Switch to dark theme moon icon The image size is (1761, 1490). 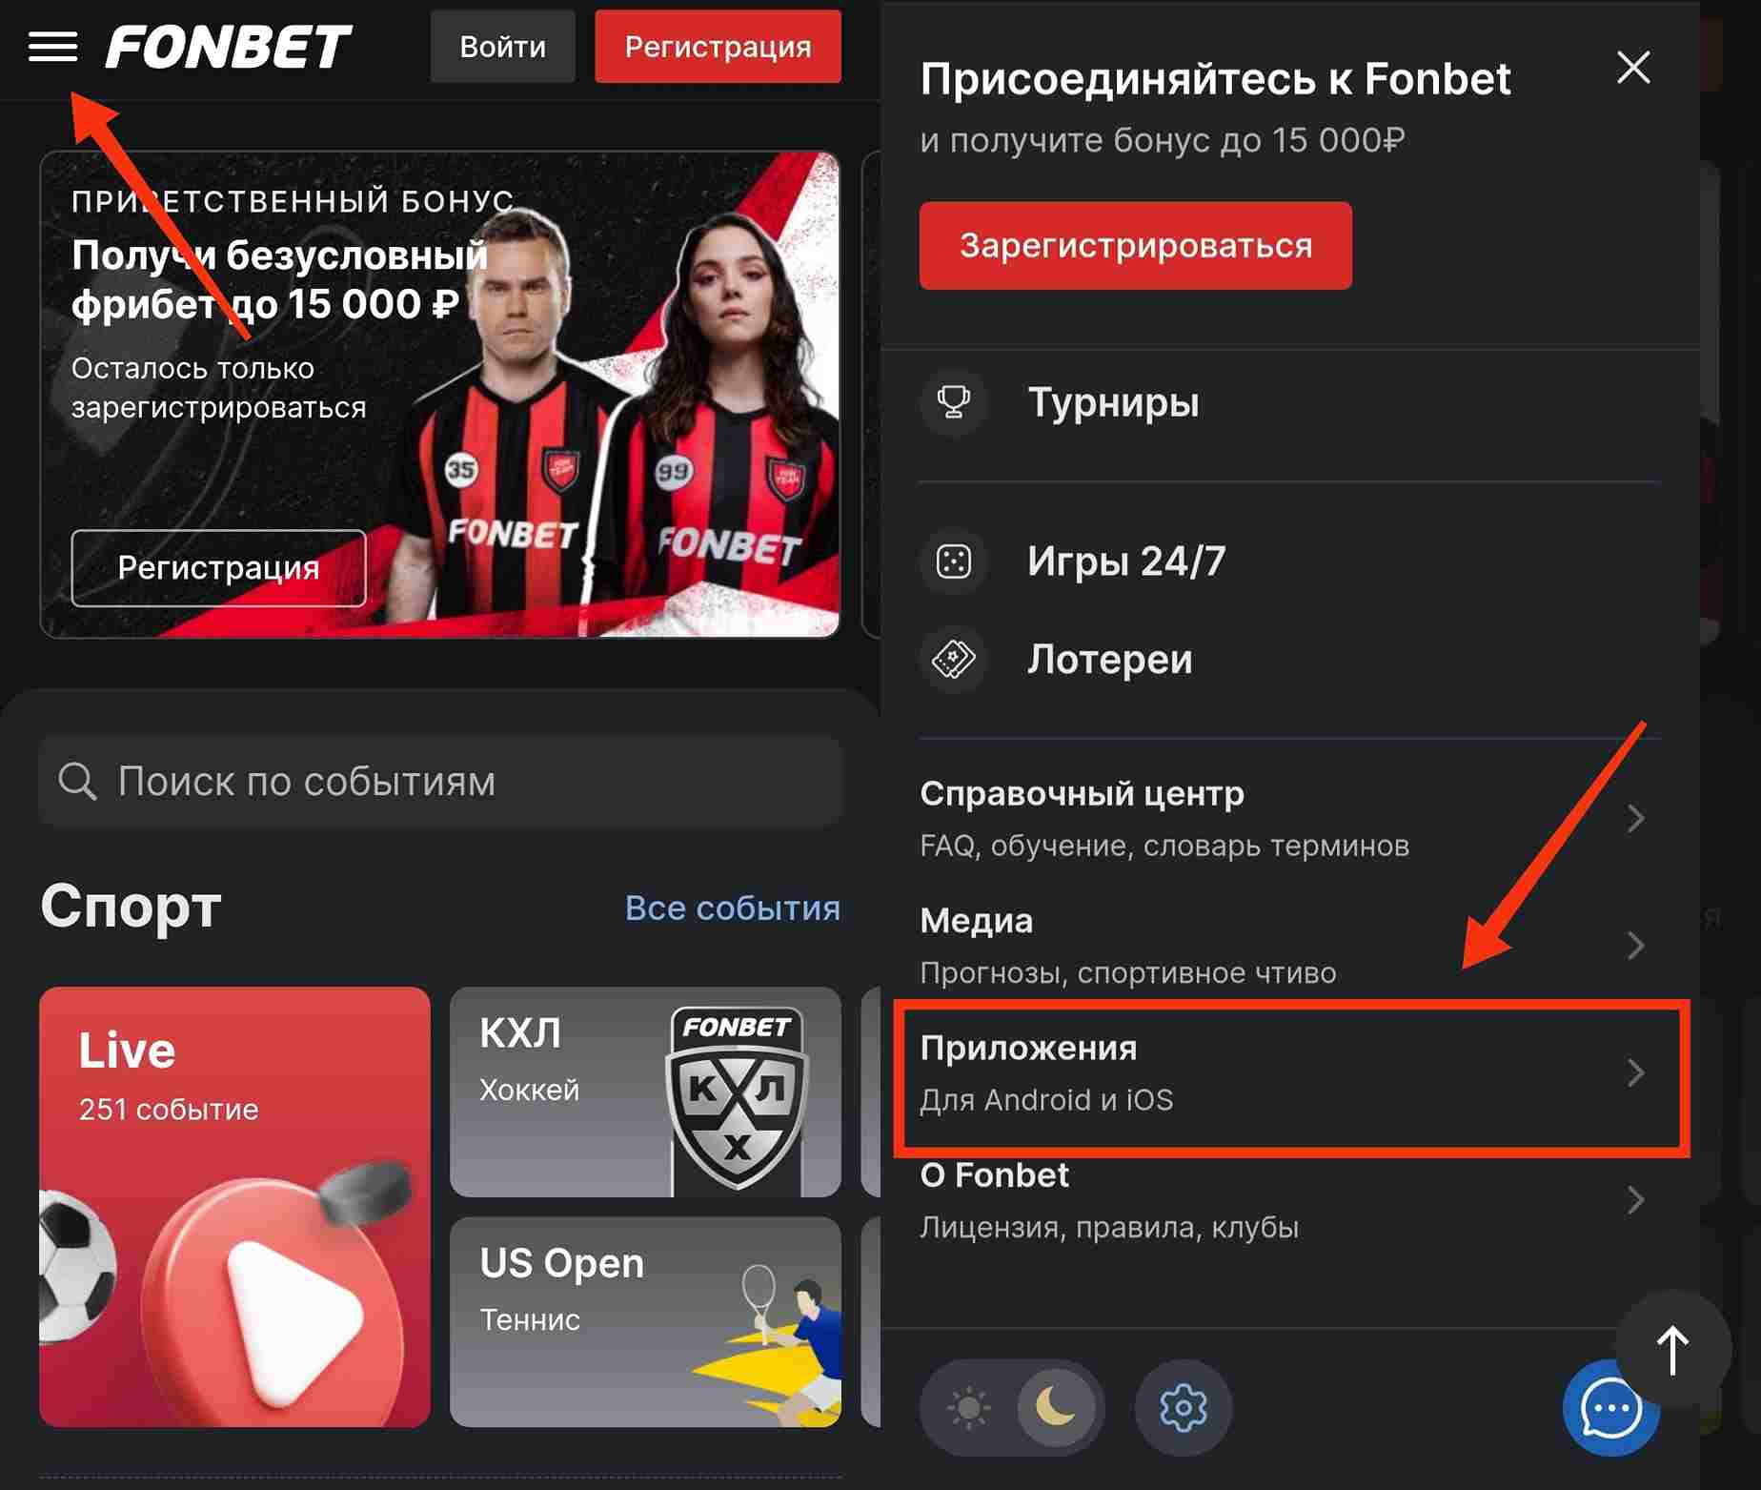(x=1055, y=1407)
